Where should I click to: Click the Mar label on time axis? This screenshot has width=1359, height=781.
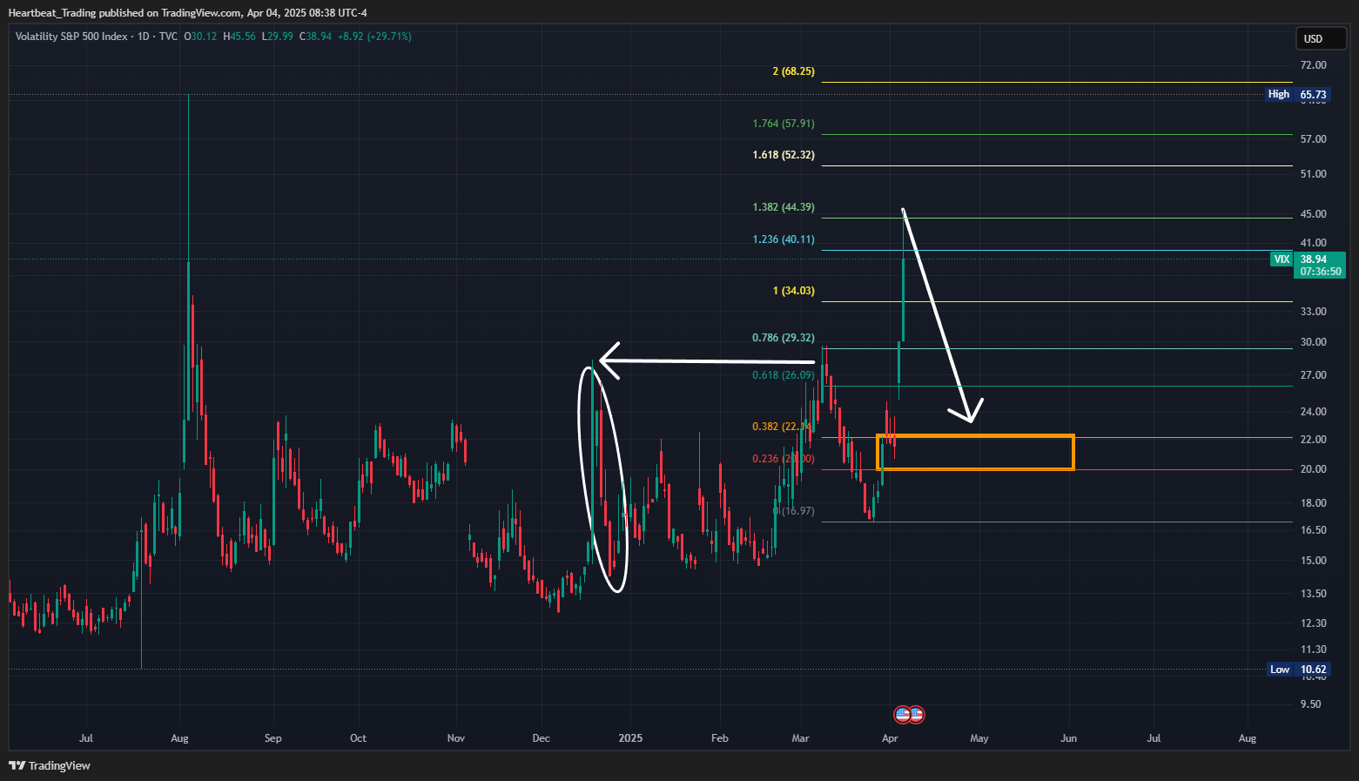800,738
